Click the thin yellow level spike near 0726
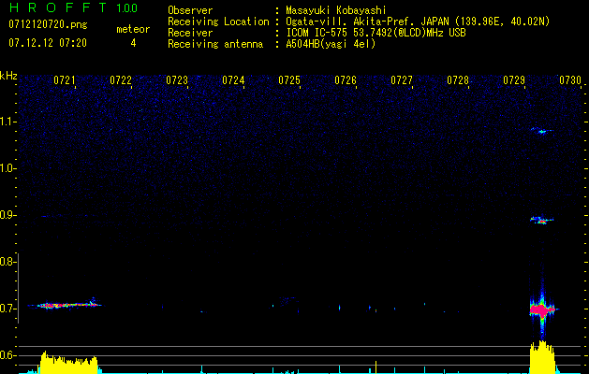Viewport: 589px width, 374px height. coord(375,367)
